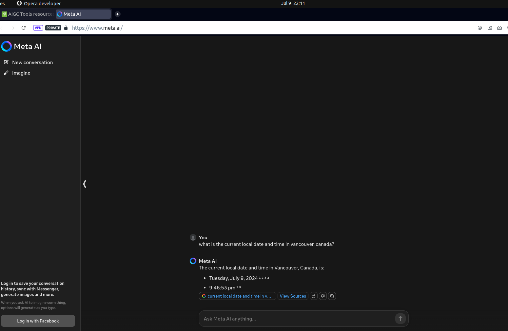Image resolution: width=508 pixels, height=331 pixels.
Task: Click the citation superscripts after July 9, 2024
Action: click(264, 278)
